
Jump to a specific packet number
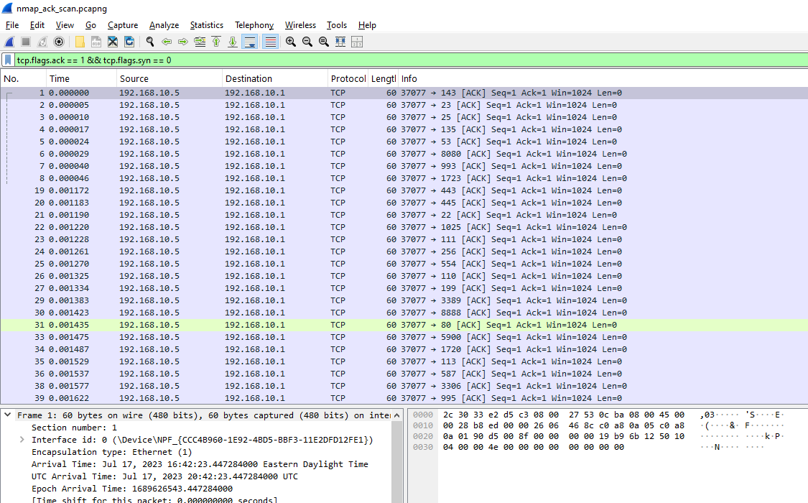pos(199,41)
